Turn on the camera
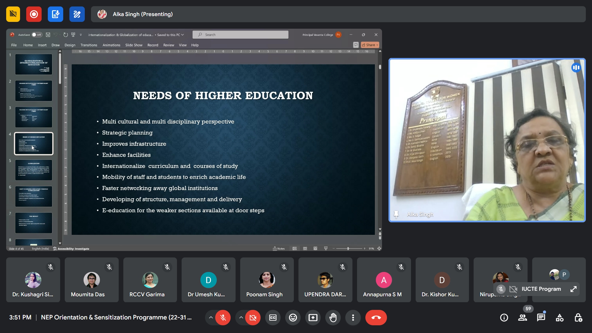 [253, 318]
